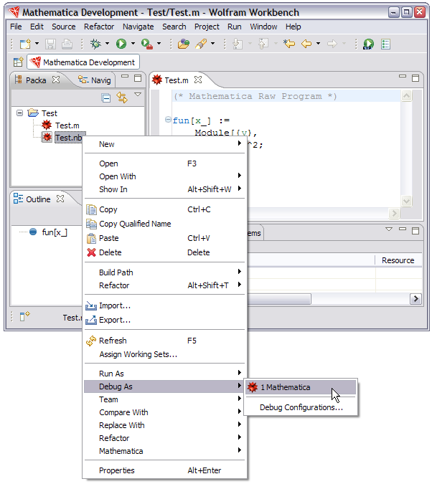The image size is (432, 484).
Task: Close the Outline view tab
Action: (x=60, y=199)
